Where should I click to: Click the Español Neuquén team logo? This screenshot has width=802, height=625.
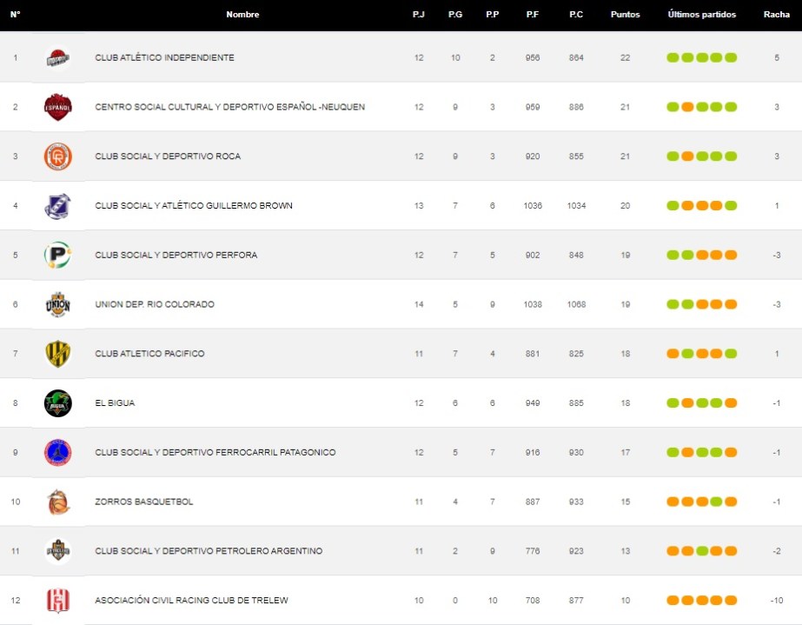[57, 108]
